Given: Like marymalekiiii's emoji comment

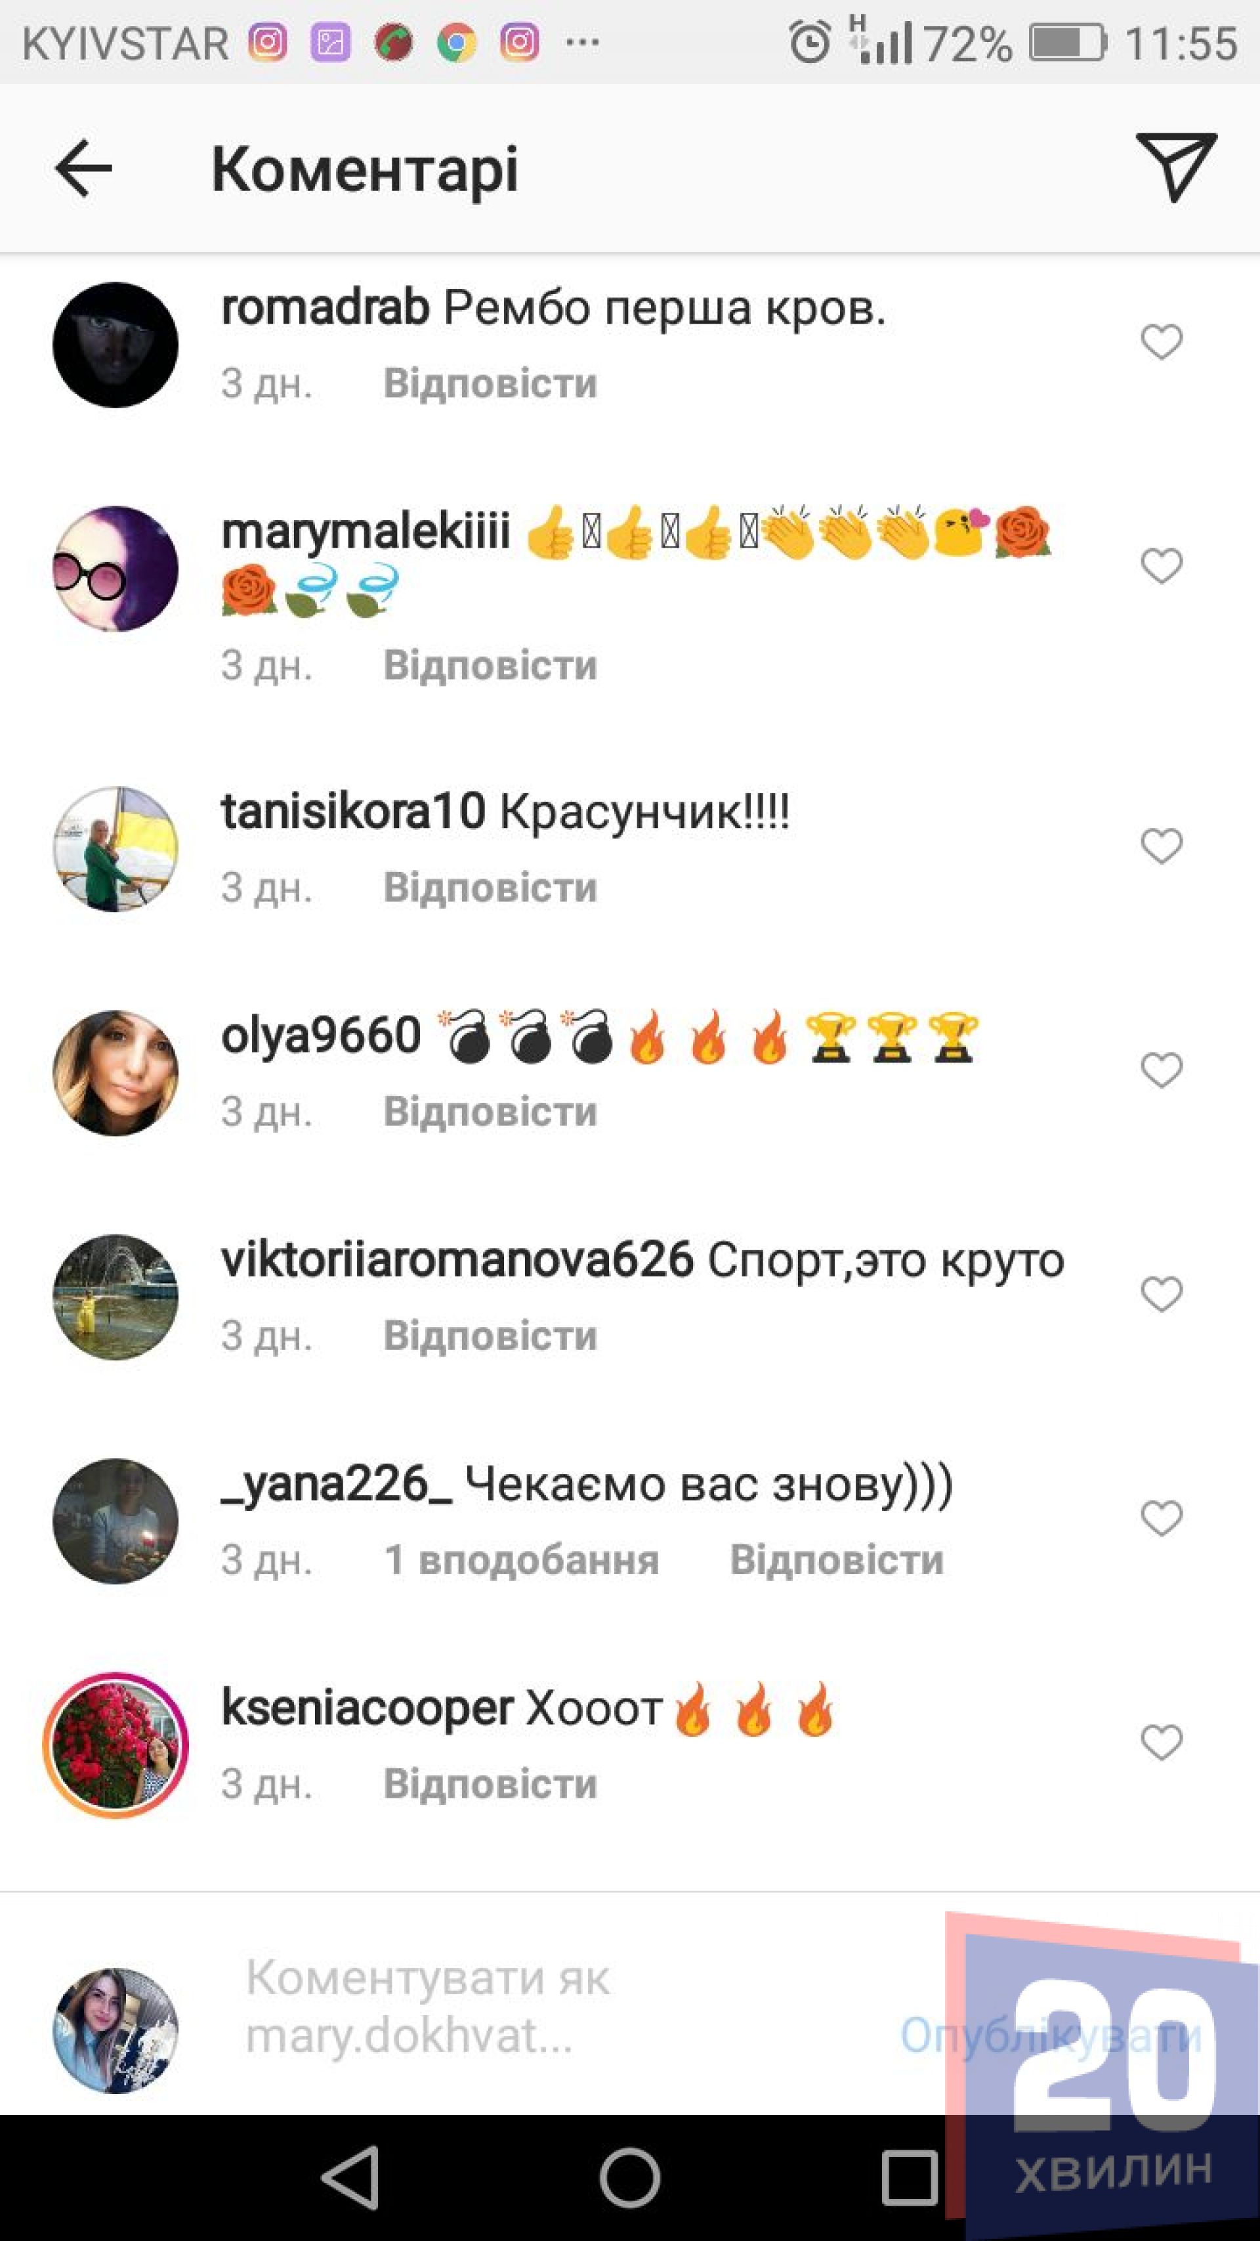Looking at the screenshot, I should (x=1162, y=567).
